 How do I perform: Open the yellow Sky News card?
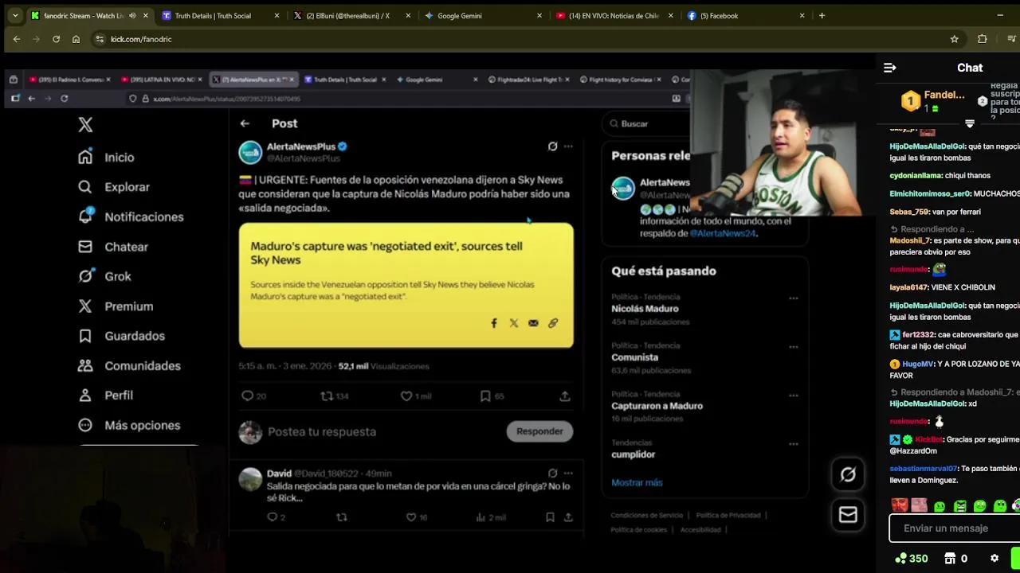pyautogui.click(x=406, y=285)
